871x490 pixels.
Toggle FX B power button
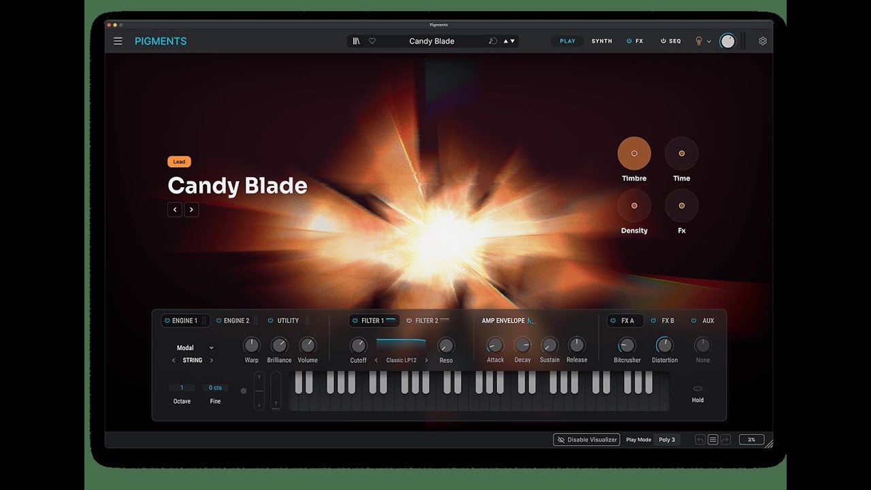click(654, 321)
